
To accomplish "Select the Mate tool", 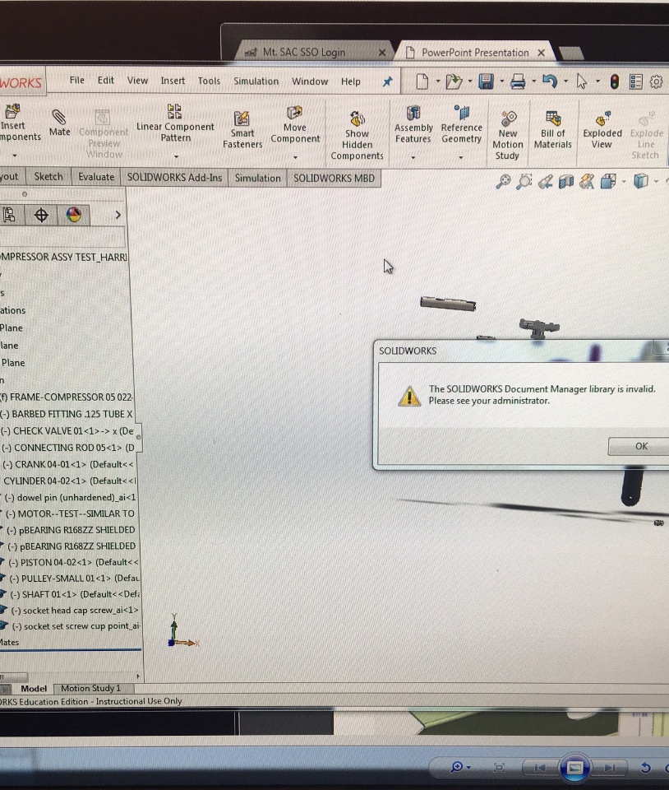I will (x=59, y=123).
